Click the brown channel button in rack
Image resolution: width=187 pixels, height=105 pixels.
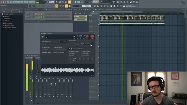39,14
